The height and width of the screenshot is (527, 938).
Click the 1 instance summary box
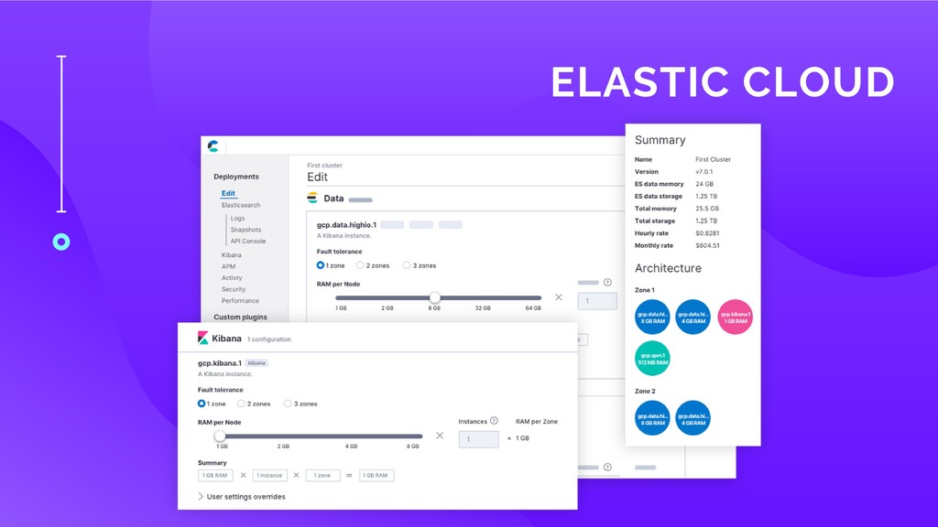[270, 476]
